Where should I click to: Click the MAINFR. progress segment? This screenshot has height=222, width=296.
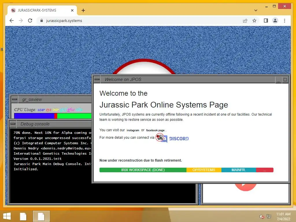point(239,170)
